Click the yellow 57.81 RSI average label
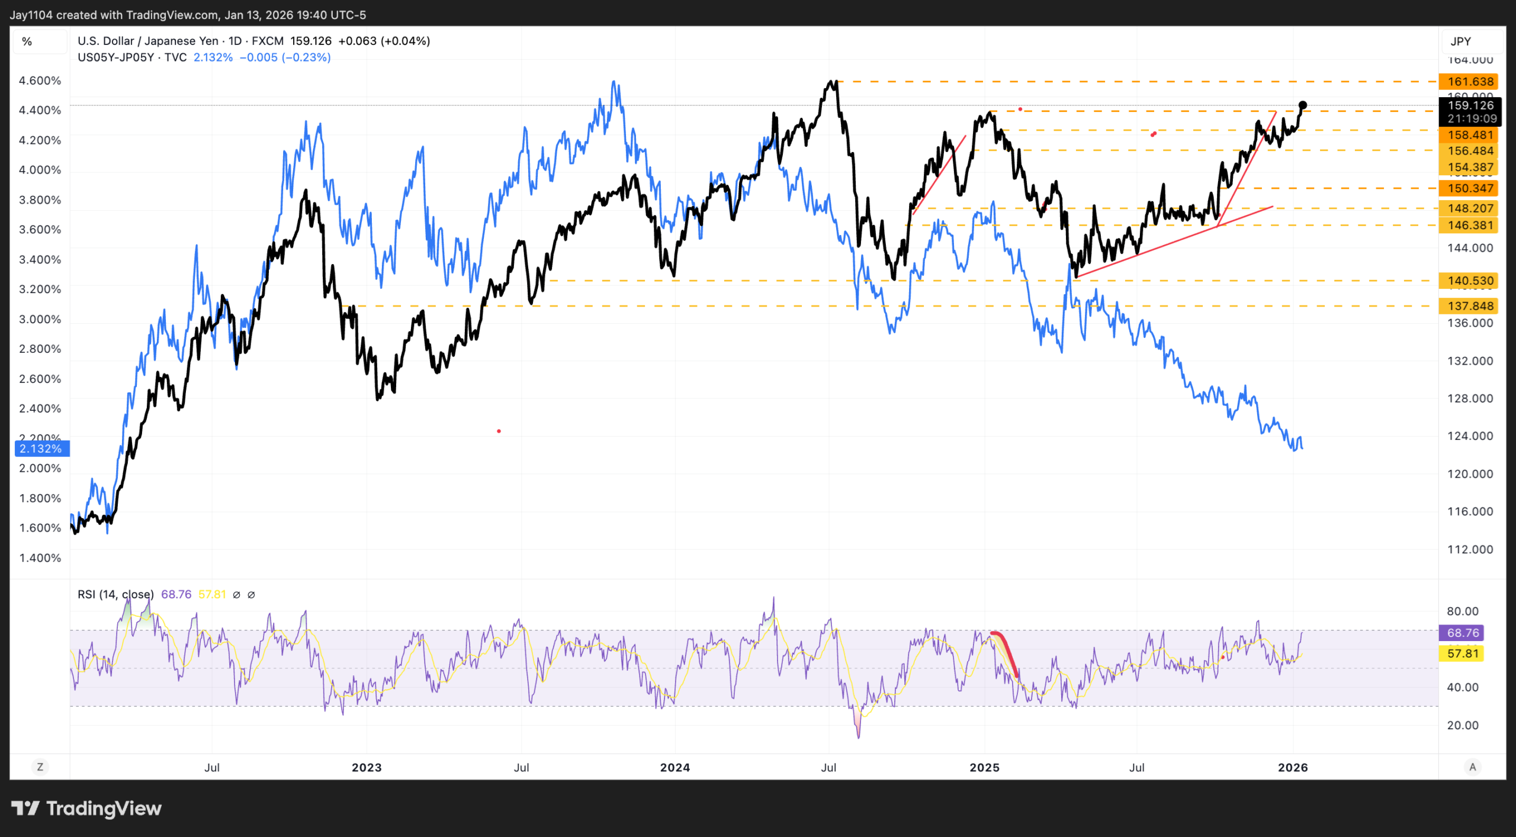Screen dimensions: 1516x837 (x=1462, y=653)
